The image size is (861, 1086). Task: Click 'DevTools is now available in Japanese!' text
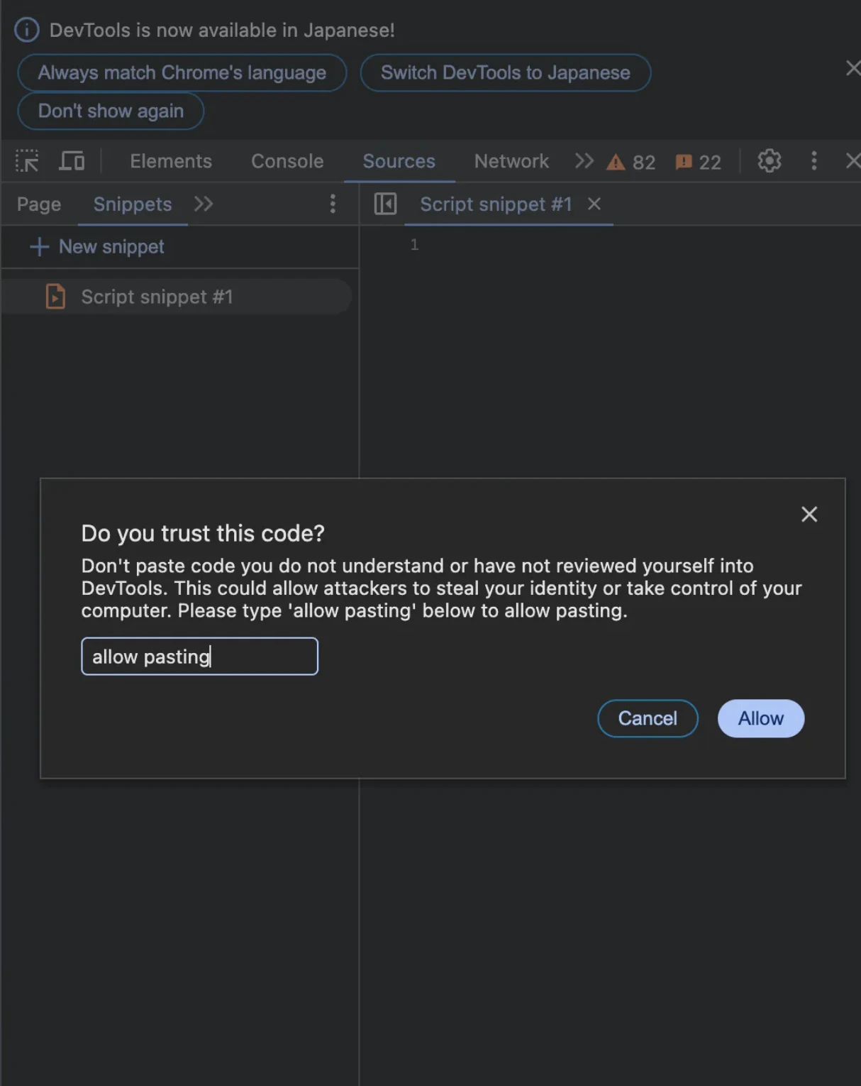222,30
